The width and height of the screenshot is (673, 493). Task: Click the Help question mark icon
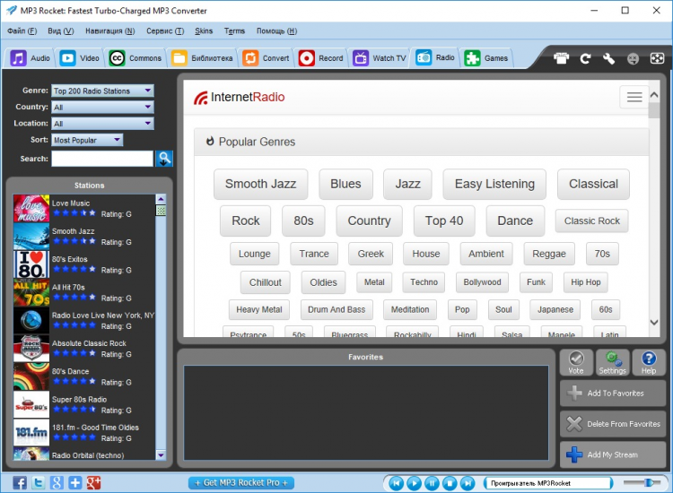tap(649, 361)
